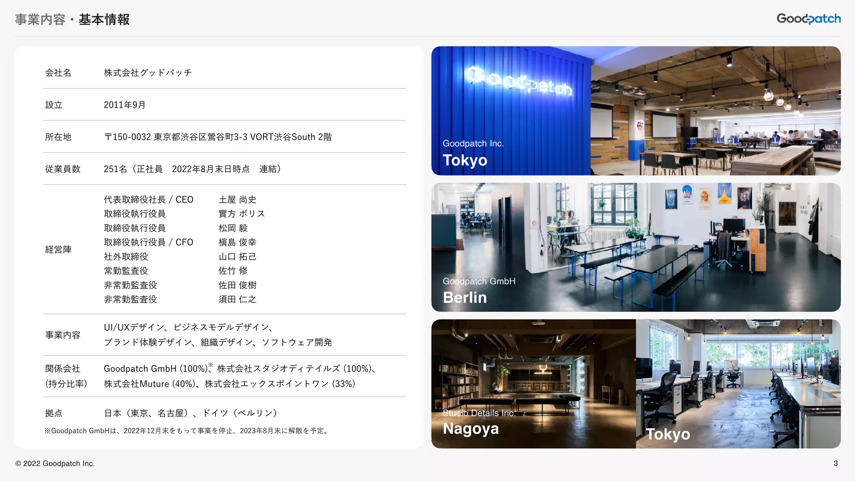
Task: Open the Studio Details Inc. Nagoya photo
Action: coord(534,384)
